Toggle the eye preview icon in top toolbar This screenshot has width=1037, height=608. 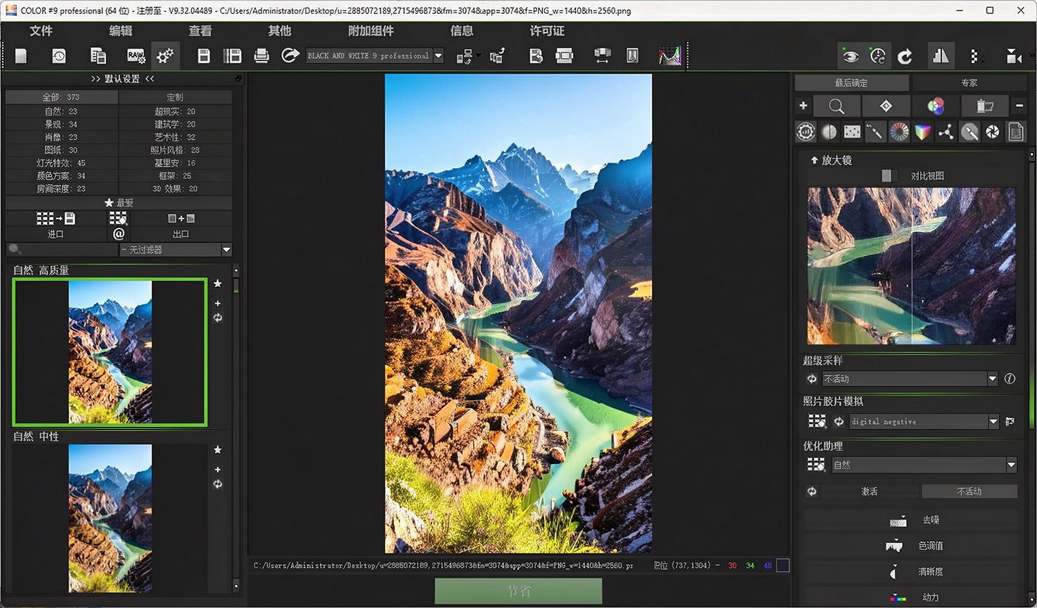850,56
